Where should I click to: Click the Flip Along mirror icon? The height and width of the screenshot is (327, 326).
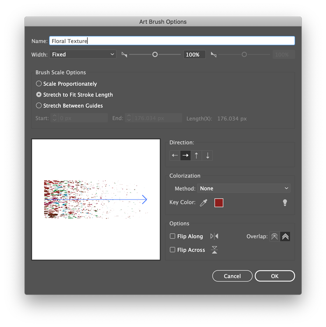tap(214, 236)
